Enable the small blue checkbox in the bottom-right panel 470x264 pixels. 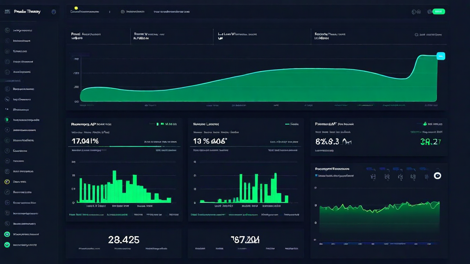(x=316, y=175)
